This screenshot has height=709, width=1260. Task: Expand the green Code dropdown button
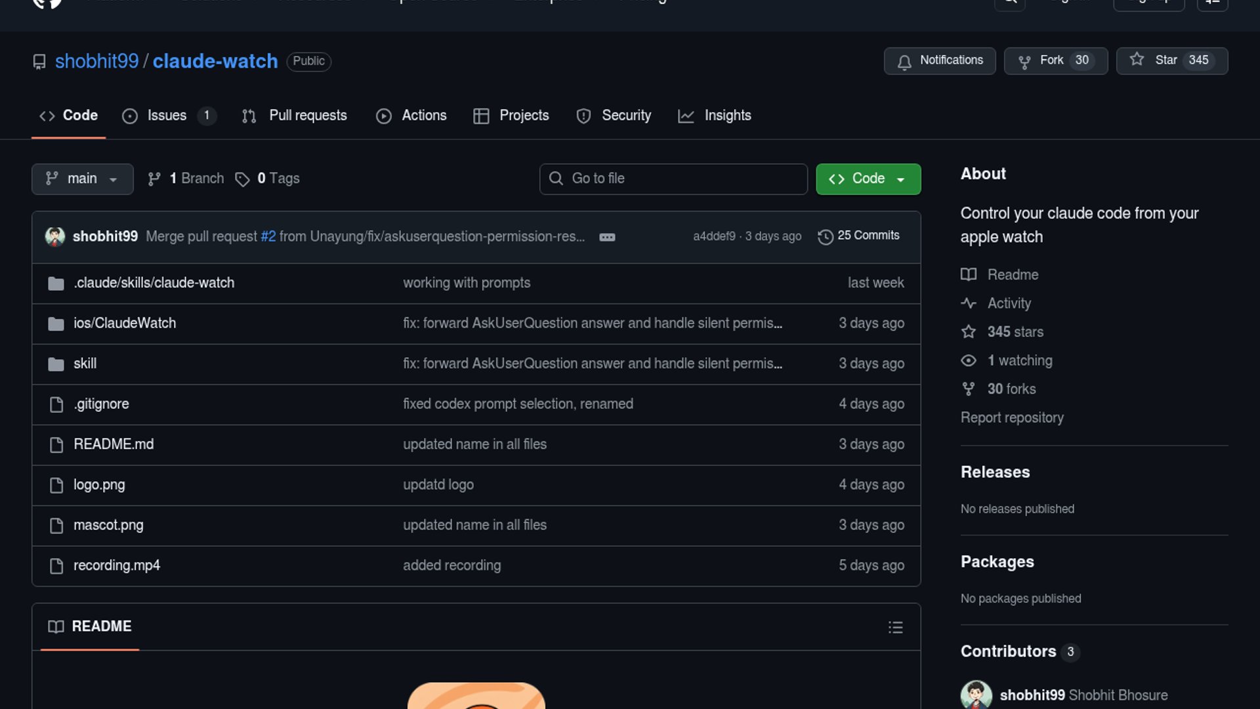(x=868, y=179)
